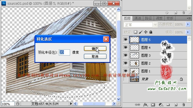
Task: Hide the 图层 3 layer
Action: [x=125, y=55]
